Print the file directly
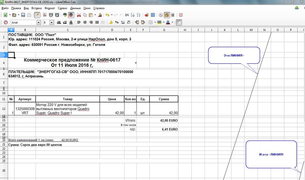305x180 pixels. 51,15
